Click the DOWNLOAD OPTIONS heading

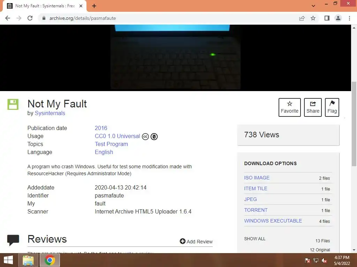pos(270,163)
